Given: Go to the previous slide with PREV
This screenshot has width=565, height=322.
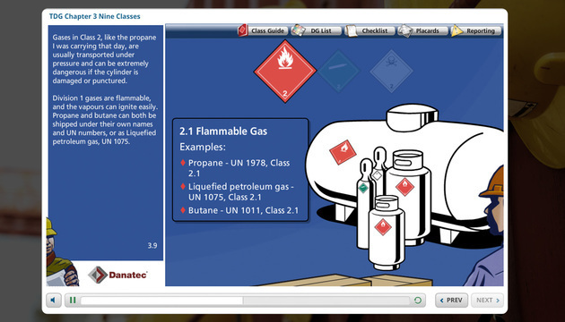Looking at the screenshot, I should (x=451, y=300).
